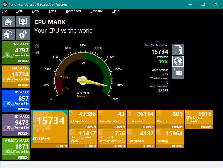Click the Your CPU Mark score 15734
This screenshot has width=223, height=168.
tap(160, 52)
